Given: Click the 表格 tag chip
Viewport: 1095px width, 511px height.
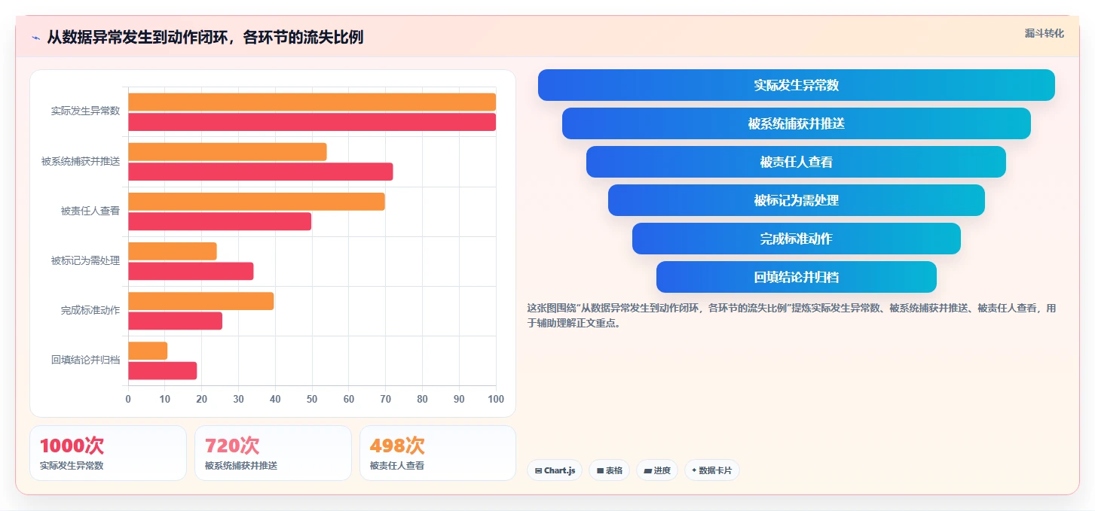Looking at the screenshot, I should (x=609, y=470).
